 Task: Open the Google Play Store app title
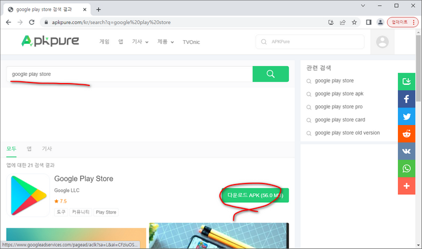[x=84, y=179]
